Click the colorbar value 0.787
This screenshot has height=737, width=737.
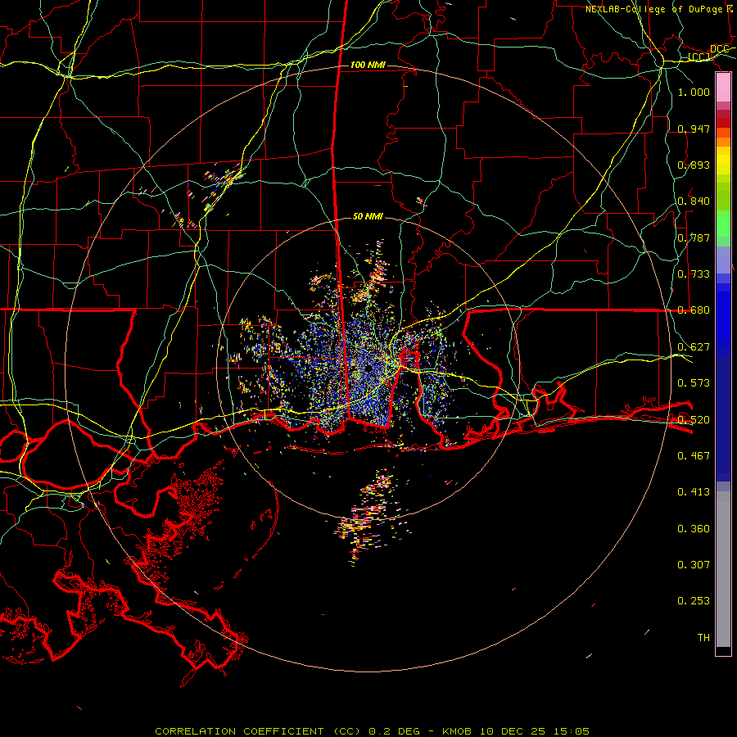pos(694,237)
